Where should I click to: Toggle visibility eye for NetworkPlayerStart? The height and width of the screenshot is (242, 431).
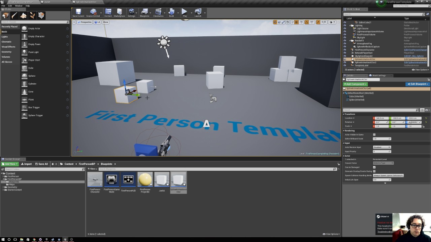(344, 53)
